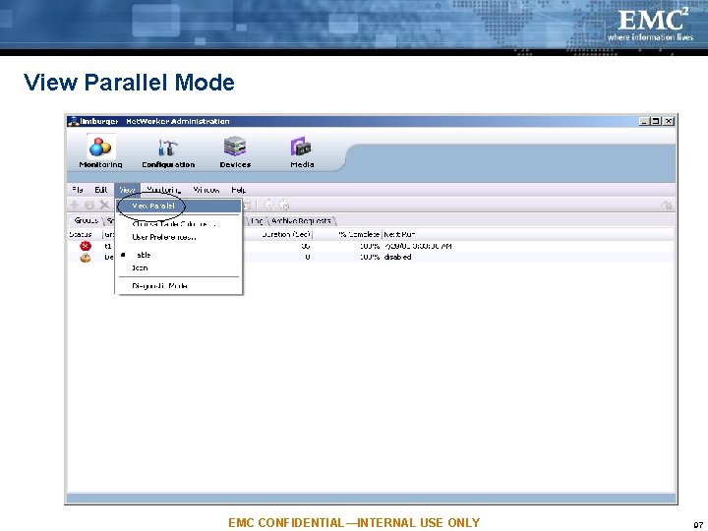Select Choose Table Columns menu entry
This screenshot has height=531, width=708.
coord(179,224)
